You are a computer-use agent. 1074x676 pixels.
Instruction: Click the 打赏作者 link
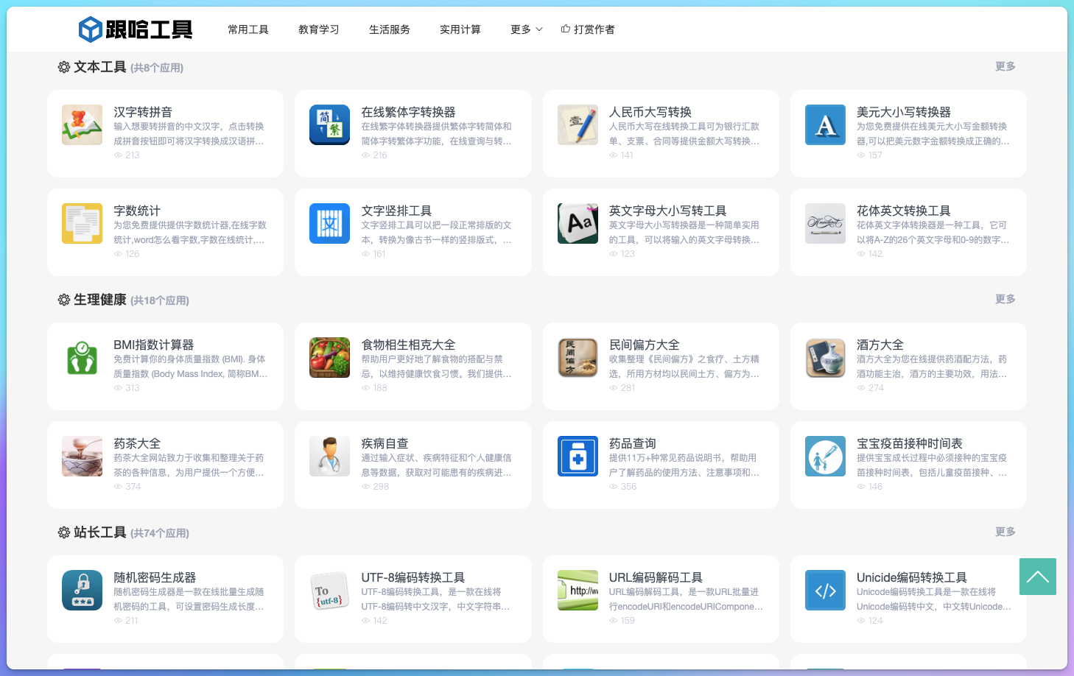tap(588, 29)
